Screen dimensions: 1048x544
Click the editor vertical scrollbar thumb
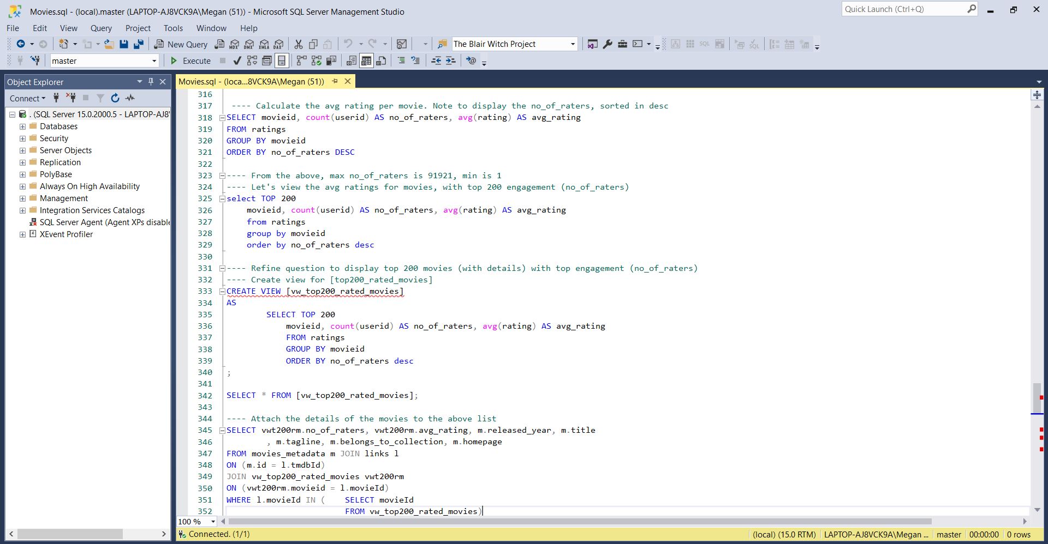1037,399
